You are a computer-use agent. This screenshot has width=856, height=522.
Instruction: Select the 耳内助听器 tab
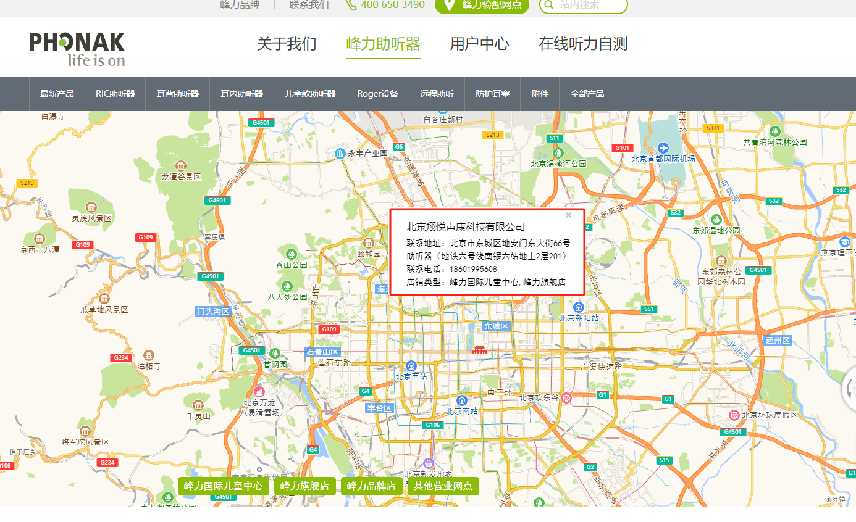click(x=242, y=94)
